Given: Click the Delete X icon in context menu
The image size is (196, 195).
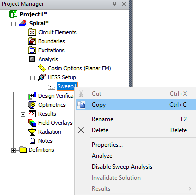Looking at the screenshot, I should point(81,130).
